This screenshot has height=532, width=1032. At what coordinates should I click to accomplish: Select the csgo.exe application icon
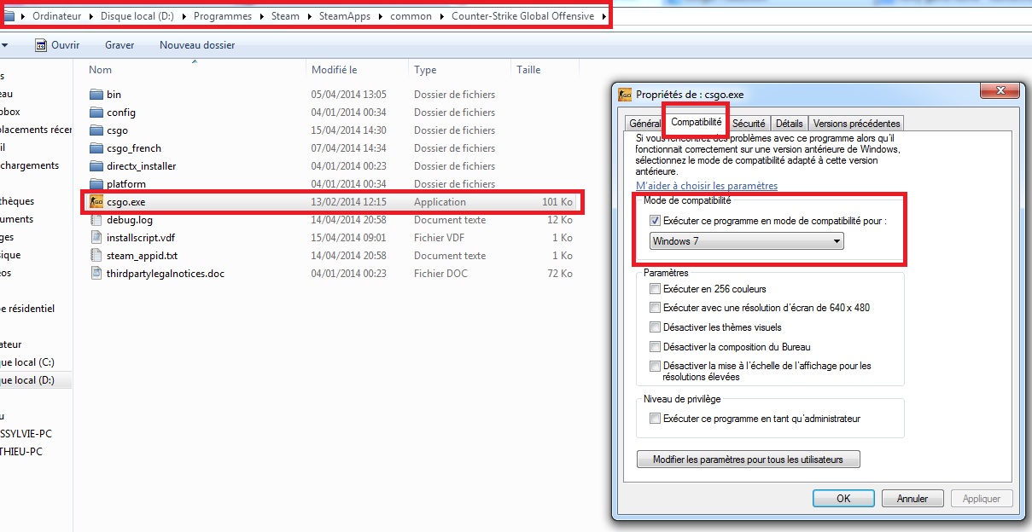[x=96, y=202]
